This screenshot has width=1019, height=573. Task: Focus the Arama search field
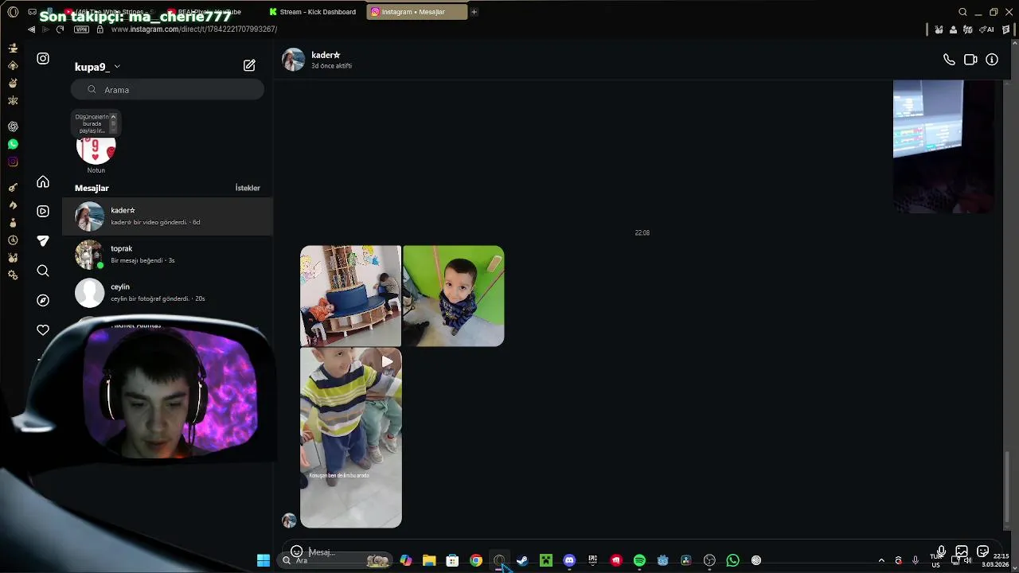pyautogui.click(x=167, y=90)
